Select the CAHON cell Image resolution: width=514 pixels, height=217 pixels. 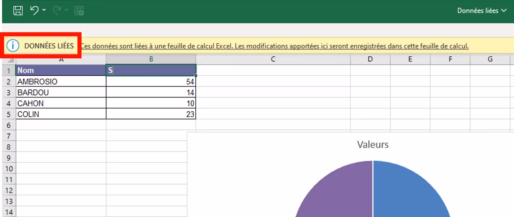[x=61, y=104]
